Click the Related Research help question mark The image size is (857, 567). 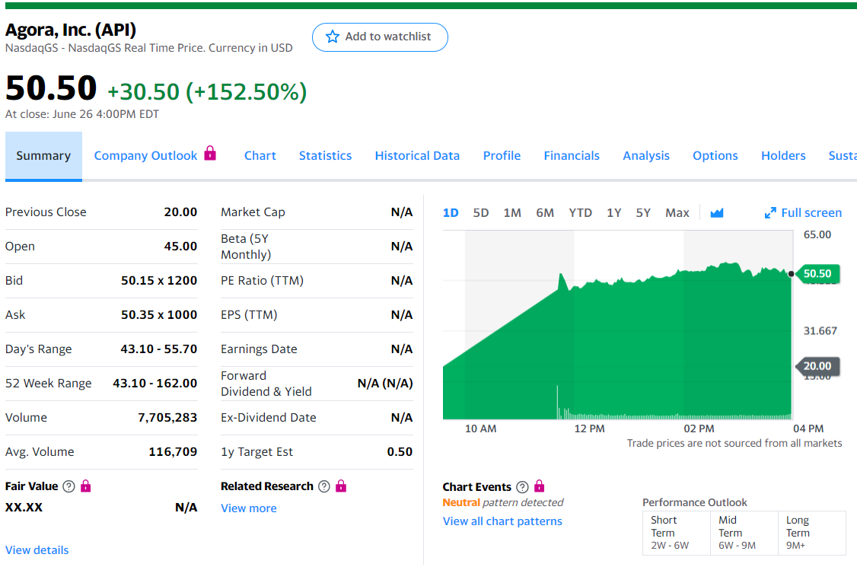pos(324,486)
